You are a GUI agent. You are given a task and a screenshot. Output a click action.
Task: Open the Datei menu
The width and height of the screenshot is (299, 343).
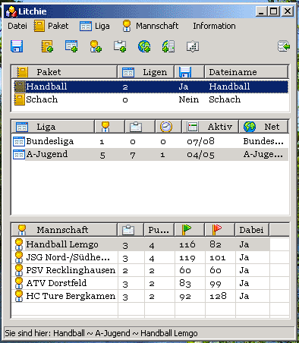click(17, 26)
